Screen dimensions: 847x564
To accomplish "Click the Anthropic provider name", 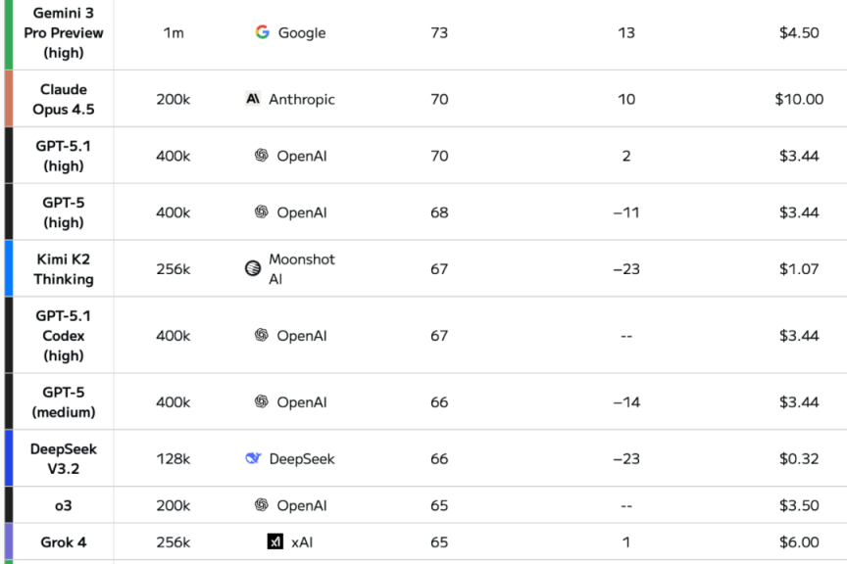I will (x=302, y=99).
